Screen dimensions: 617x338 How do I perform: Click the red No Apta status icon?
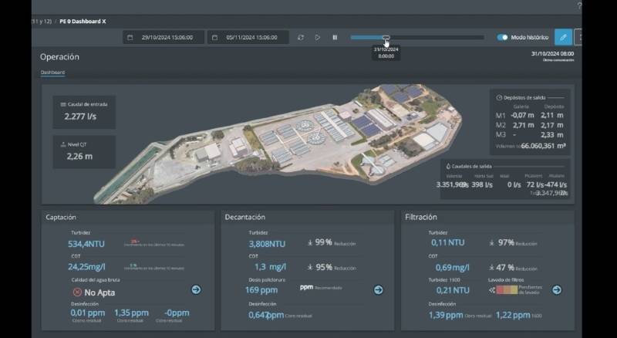click(x=77, y=292)
